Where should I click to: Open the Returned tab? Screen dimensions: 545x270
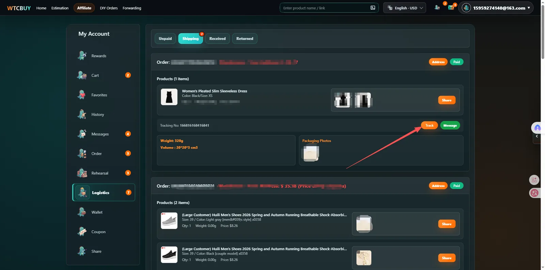245,38
